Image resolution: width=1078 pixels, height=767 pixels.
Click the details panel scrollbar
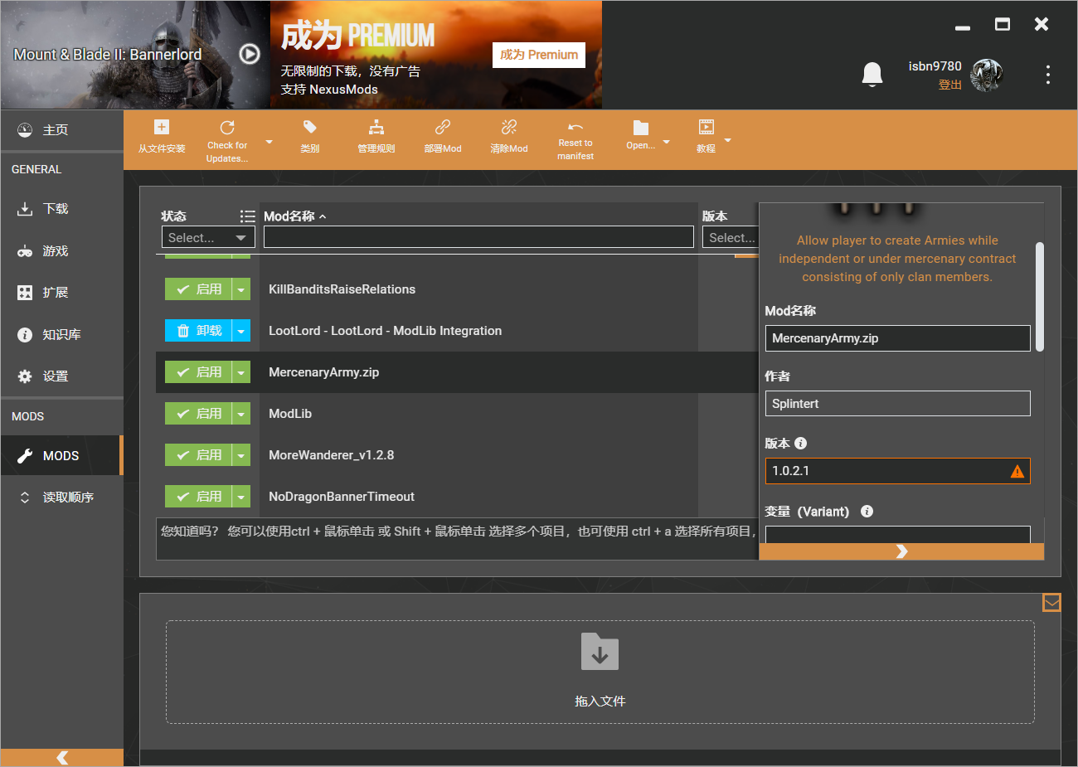click(x=1040, y=296)
